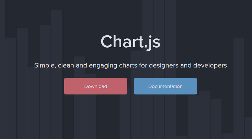Click the word "designers" in the tagline
This screenshot has width=252, height=139.
click(x=164, y=66)
